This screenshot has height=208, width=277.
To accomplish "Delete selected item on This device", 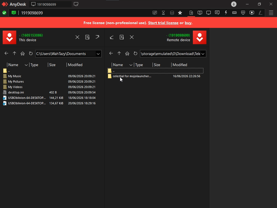I will click(77, 37).
